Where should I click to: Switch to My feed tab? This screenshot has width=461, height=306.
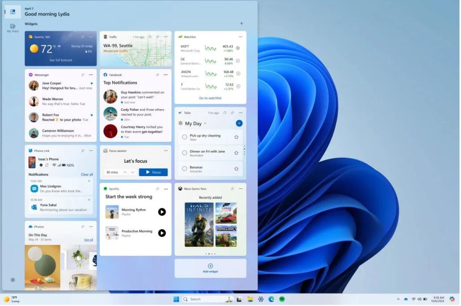[x=13, y=28]
